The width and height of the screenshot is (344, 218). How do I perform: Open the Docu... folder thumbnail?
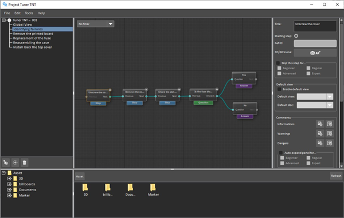coord(130,190)
